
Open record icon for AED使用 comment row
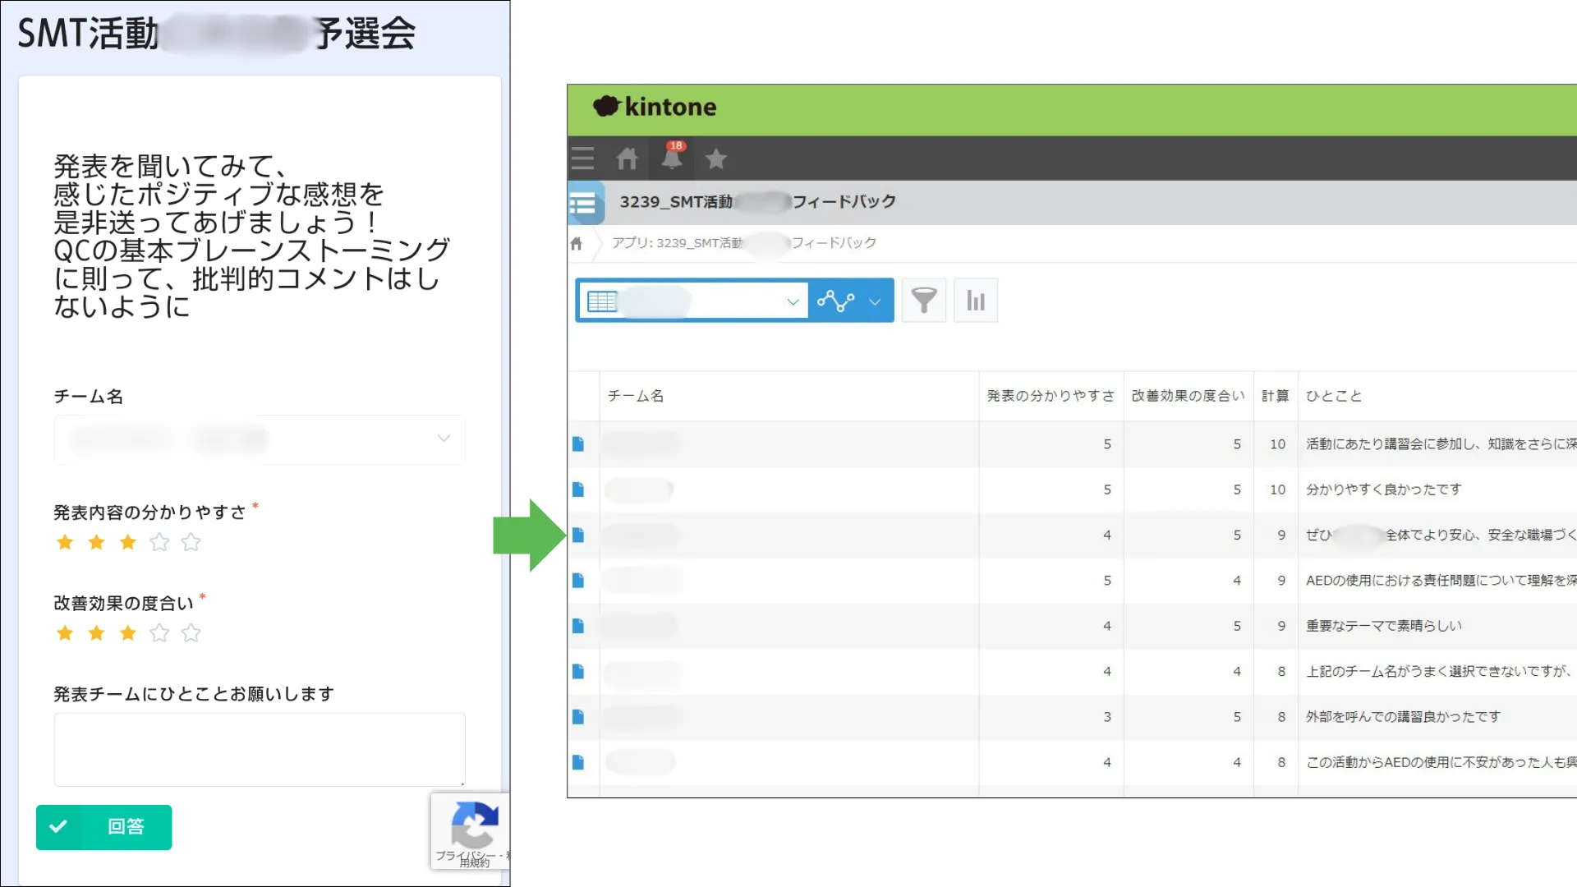coord(578,581)
